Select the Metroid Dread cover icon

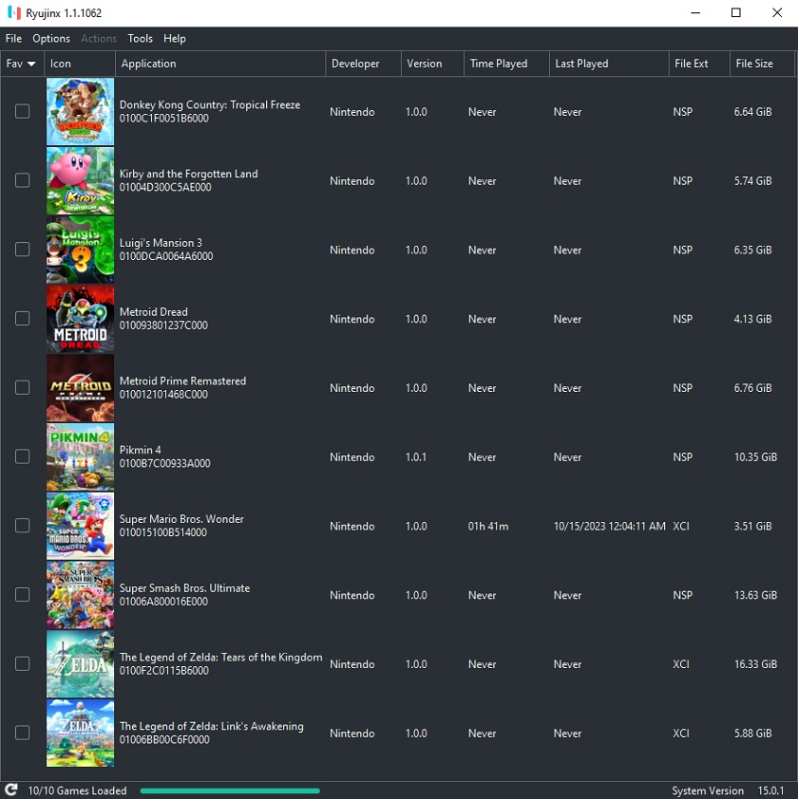(x=80, y=319)
